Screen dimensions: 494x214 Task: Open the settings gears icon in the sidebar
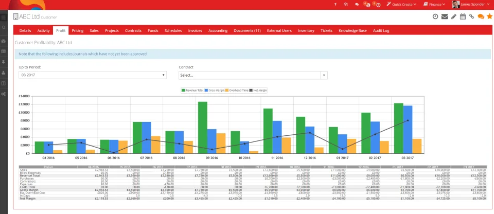point(4,94)
